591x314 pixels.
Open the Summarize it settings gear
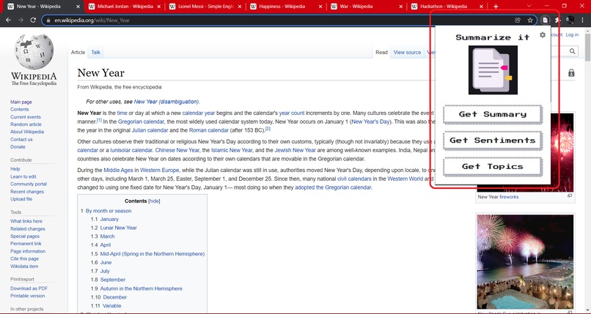pos(543,35)
